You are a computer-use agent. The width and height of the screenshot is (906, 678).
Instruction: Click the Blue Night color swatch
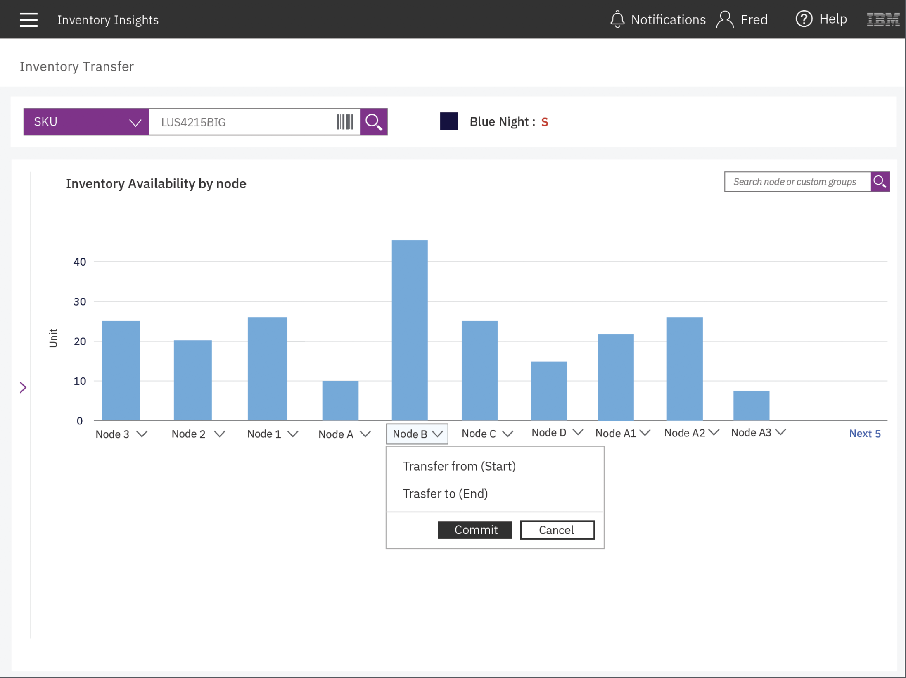[x=448, y=121]
